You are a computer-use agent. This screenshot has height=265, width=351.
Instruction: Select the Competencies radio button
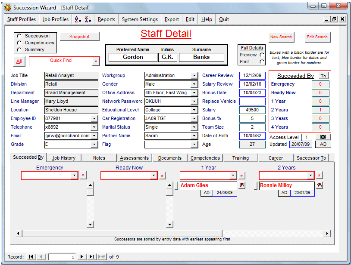coord(19,43)
